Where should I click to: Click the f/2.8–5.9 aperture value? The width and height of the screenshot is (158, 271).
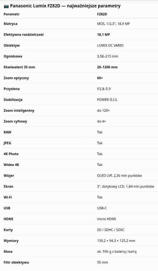pos(104,89)
